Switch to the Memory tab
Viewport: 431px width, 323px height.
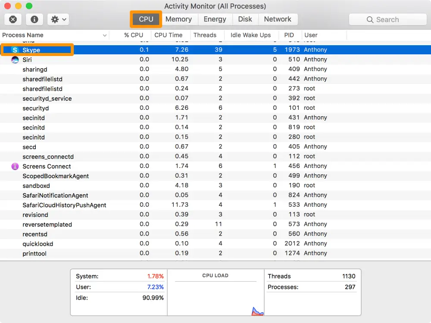pos(179,19)
